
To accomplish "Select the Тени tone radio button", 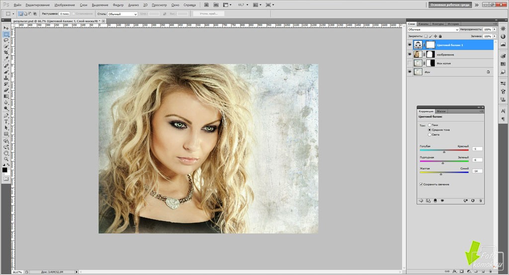I will [x=429, y=125].
